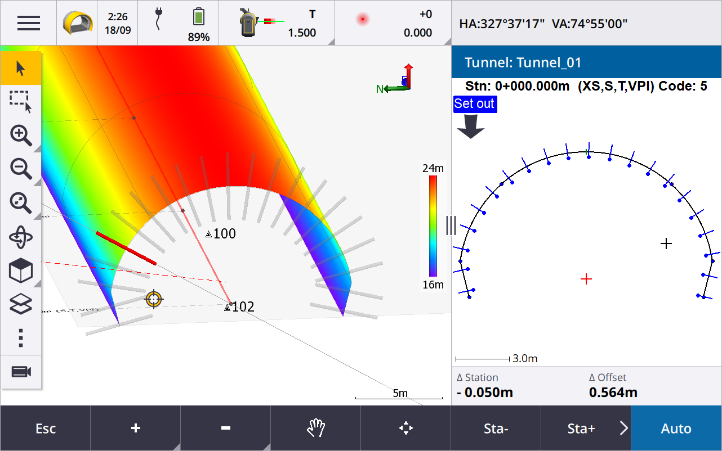Show more softkeys with the right chevron
The image size is (722, 451).
tap(623, 429)
